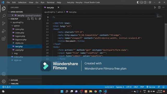Open the Run and Debug view

4,31
